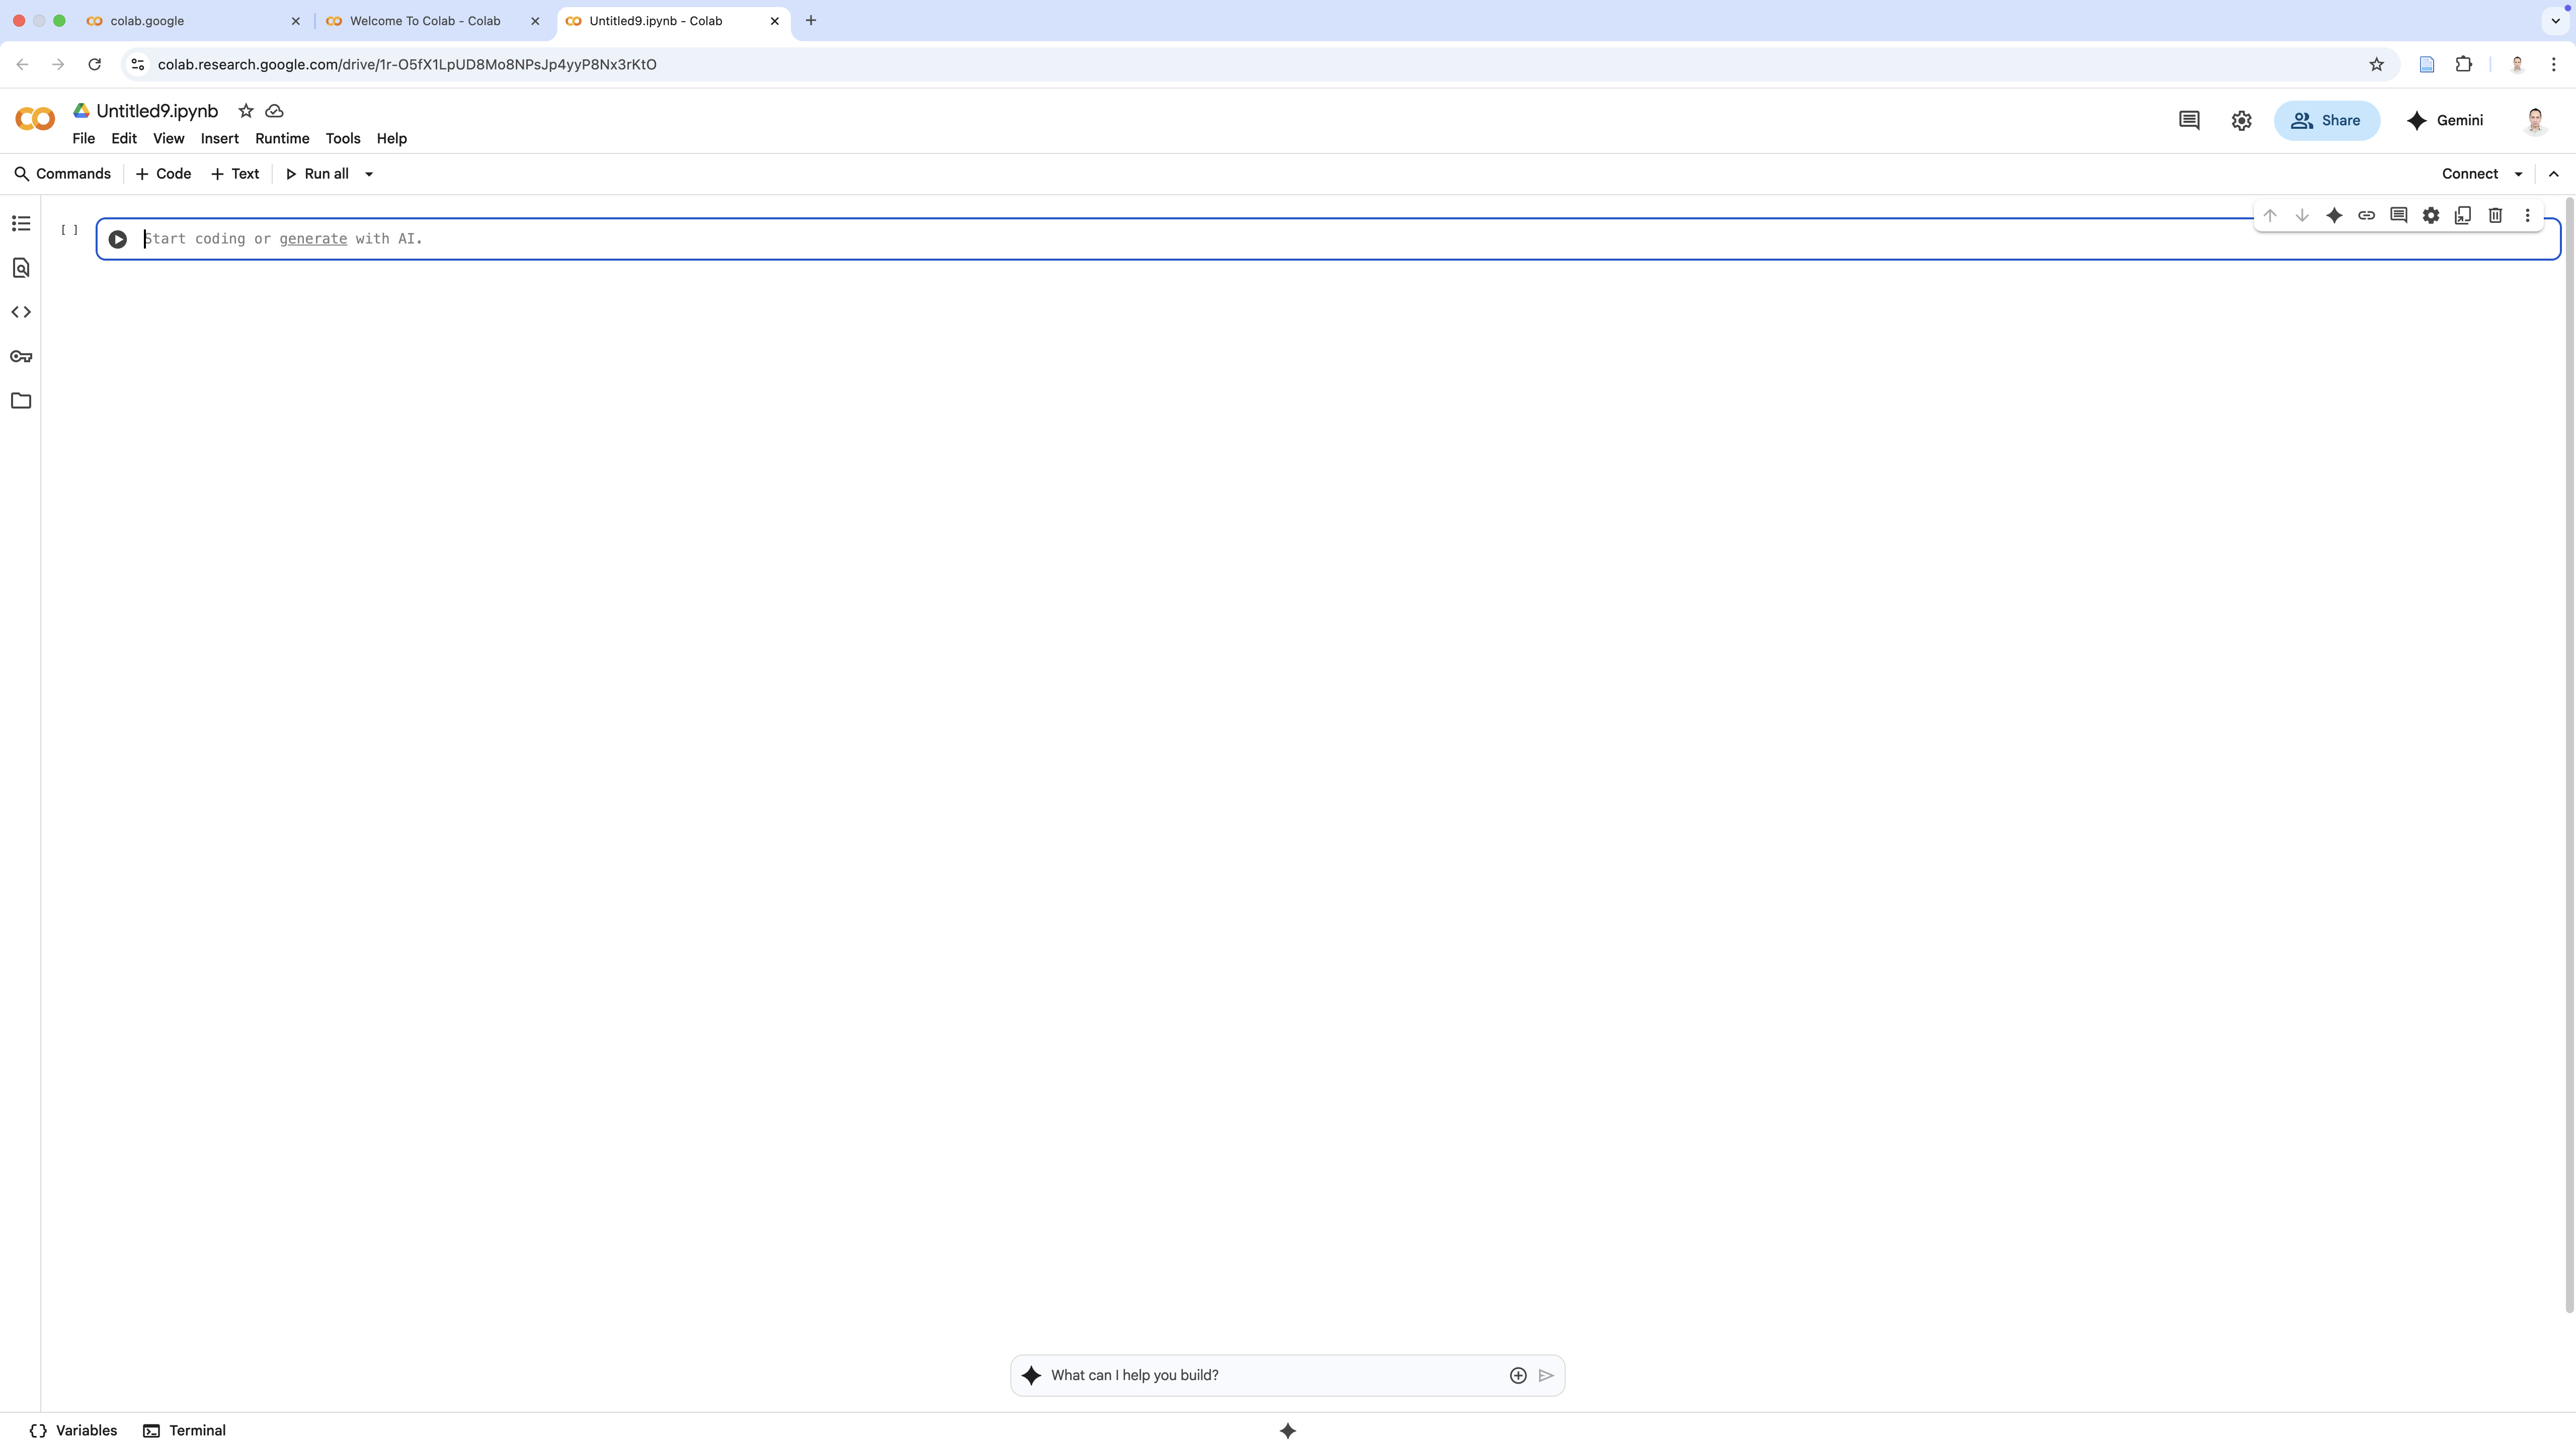The width and height of the screenshot is (2576, 1449).
Task: Open the cell's more options menu
Action: point(2527,215)
